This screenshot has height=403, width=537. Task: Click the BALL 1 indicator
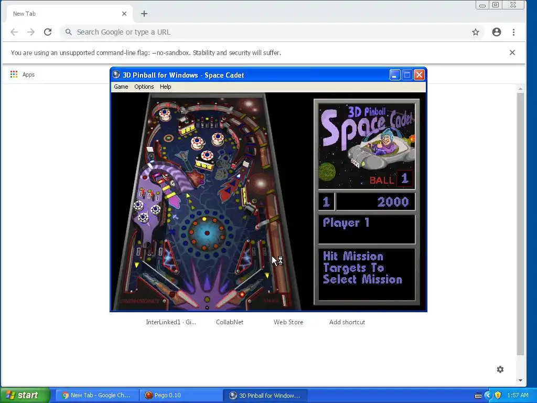pos(391,179)
